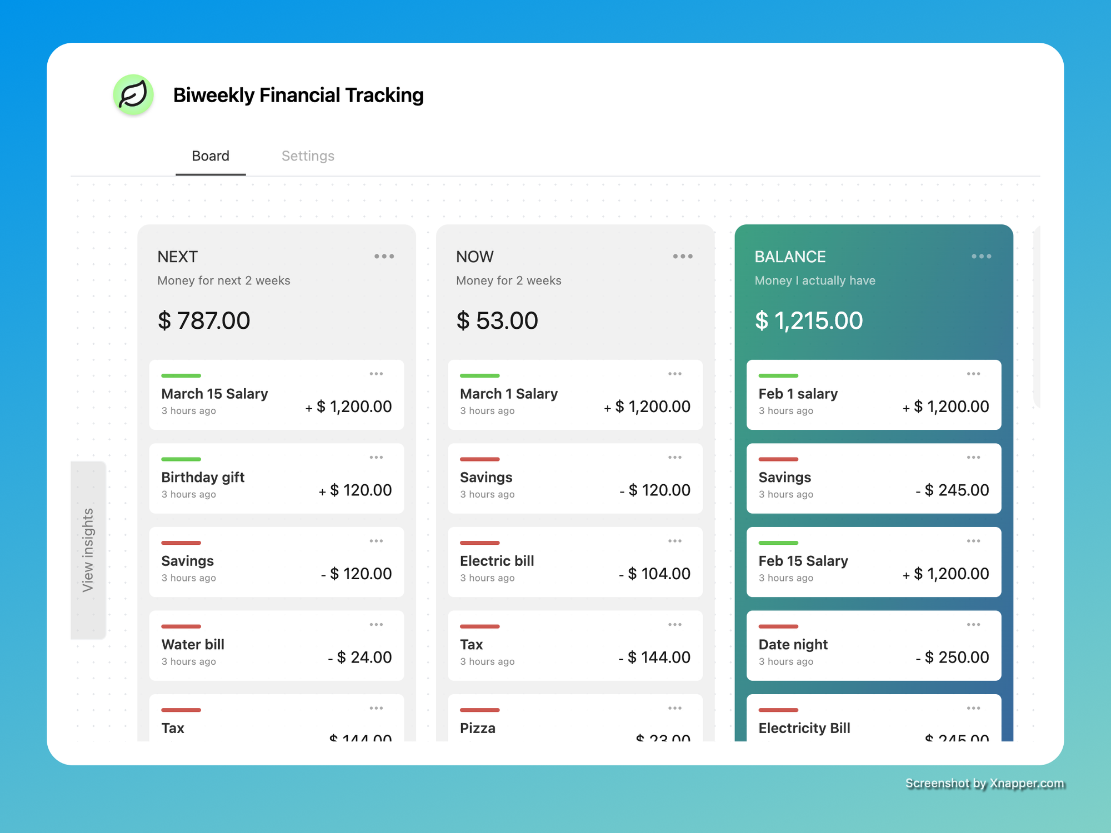
Task: Open options for March 15 Salary card
Action: 376,374
